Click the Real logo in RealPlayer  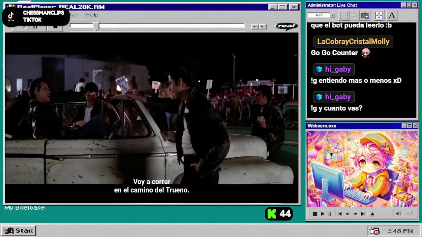point(286,26)
